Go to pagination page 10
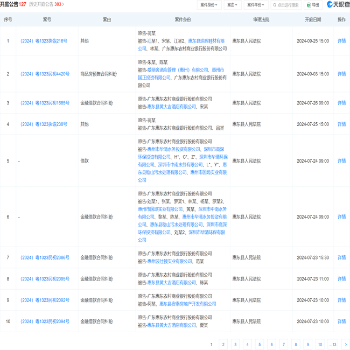The image size is (350, 350). tap(320, 345)
